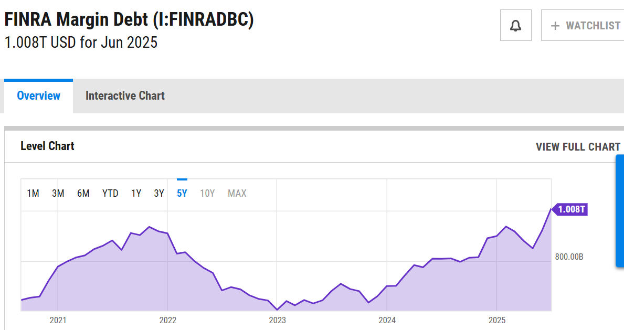Open the Interactive Chart tab
Screen dimensions: 624x330
coord(125,96)
